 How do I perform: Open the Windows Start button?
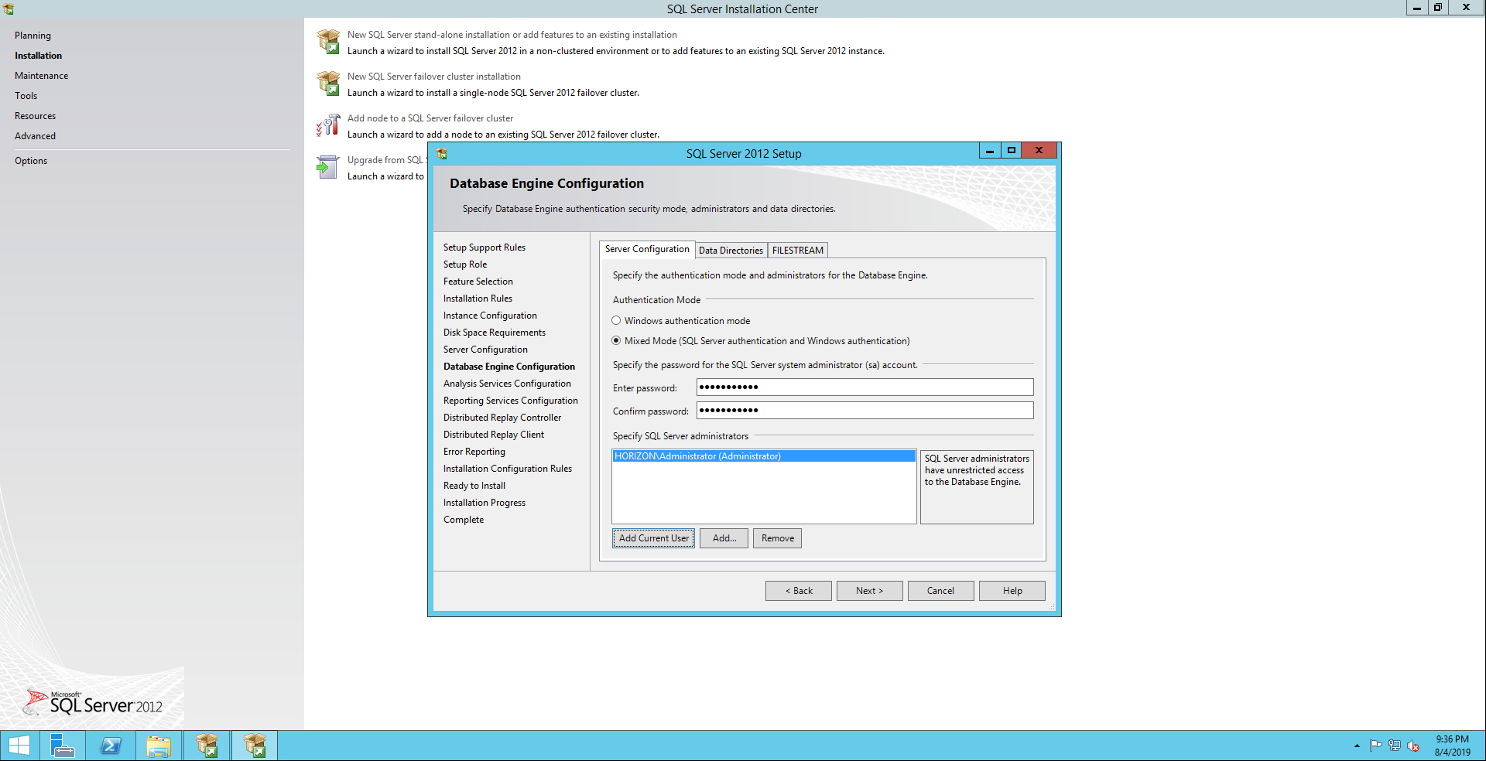[x=19, y=746]
